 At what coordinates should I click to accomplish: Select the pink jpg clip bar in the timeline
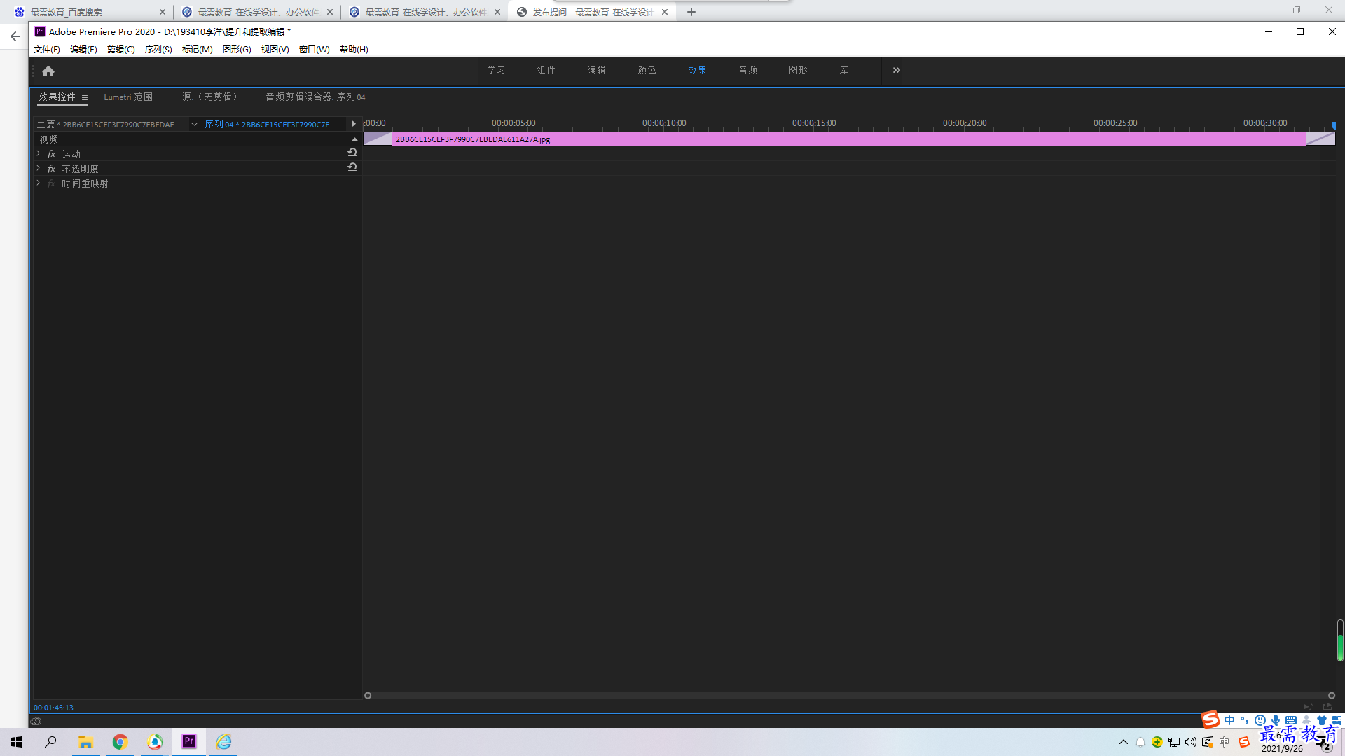849,139
